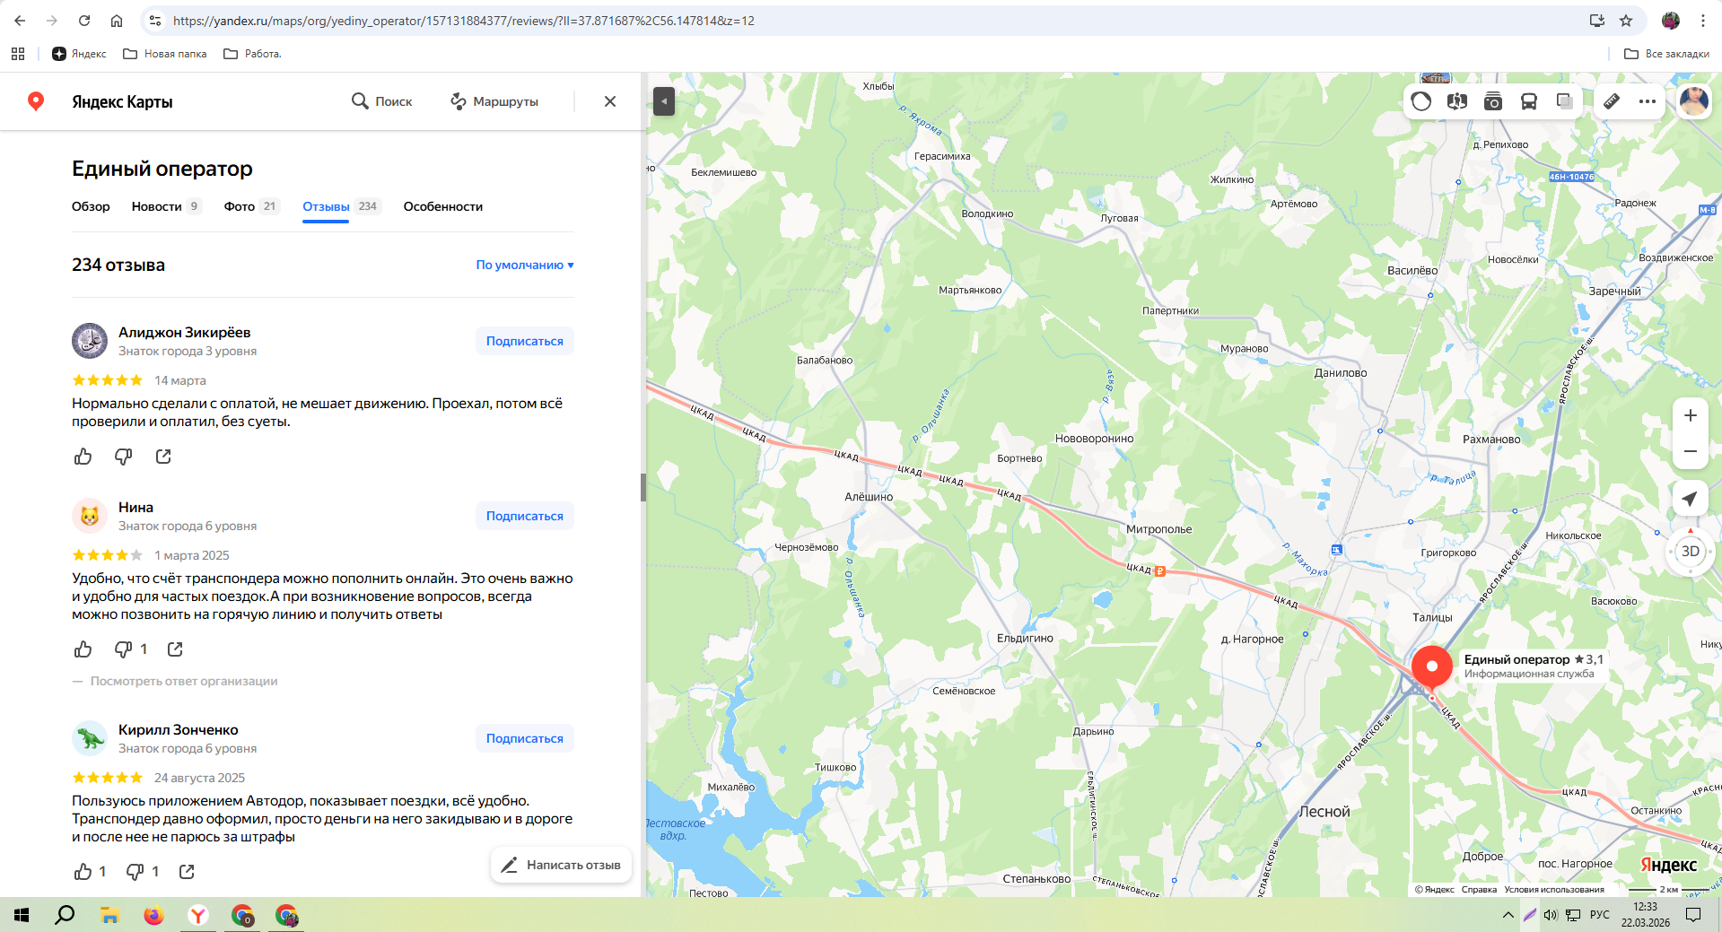Switch the РУС keyboard language indicator
Screen dimensions: 1722x932
tap(1600, 915)
